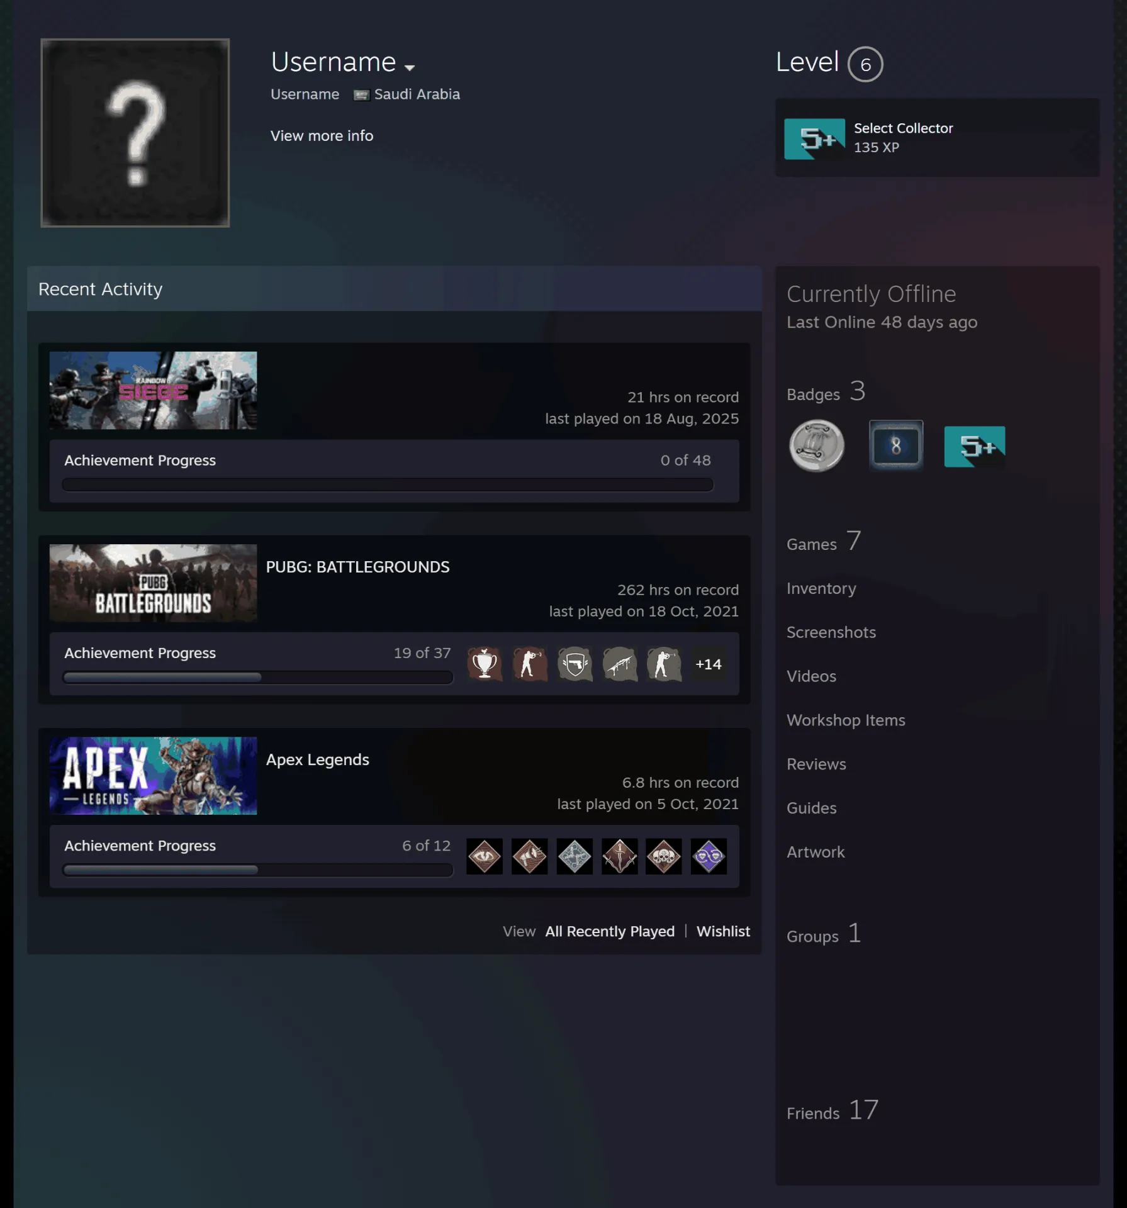The height and width of the screenshot is (1208, 1127).
Task: Open the Games list link
Action: [824, 542]
